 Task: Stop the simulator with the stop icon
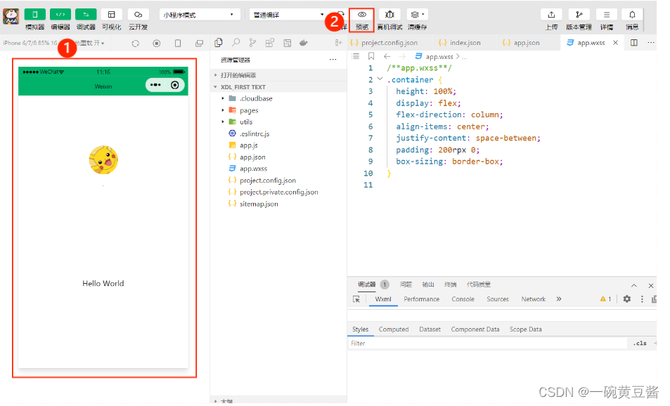[157, 43]
